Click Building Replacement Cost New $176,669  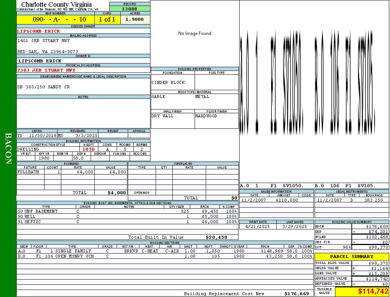297,294
